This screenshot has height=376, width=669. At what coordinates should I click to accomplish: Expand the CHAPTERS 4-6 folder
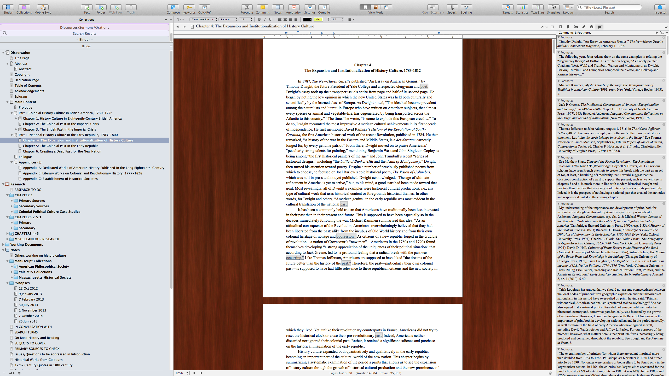pos(7,233)
